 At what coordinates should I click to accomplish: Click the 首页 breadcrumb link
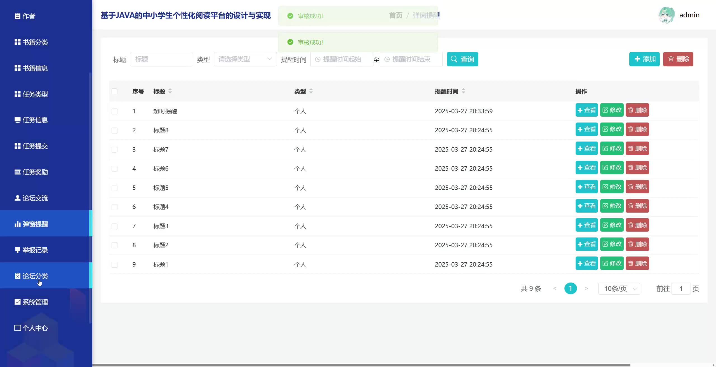pos(395,16)
